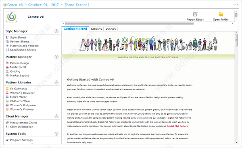Viewport: 242px width, 148px height.
Task: Collapse the Pattern Libraries section
Action: 56,83
